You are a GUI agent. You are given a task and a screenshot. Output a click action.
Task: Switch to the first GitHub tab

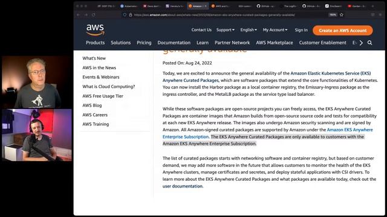coord(265,6)
